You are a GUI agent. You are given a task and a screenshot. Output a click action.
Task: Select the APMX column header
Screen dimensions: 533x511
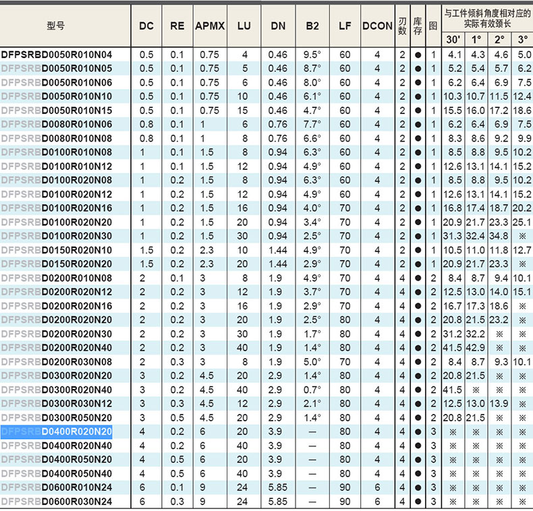coord(210,26)
